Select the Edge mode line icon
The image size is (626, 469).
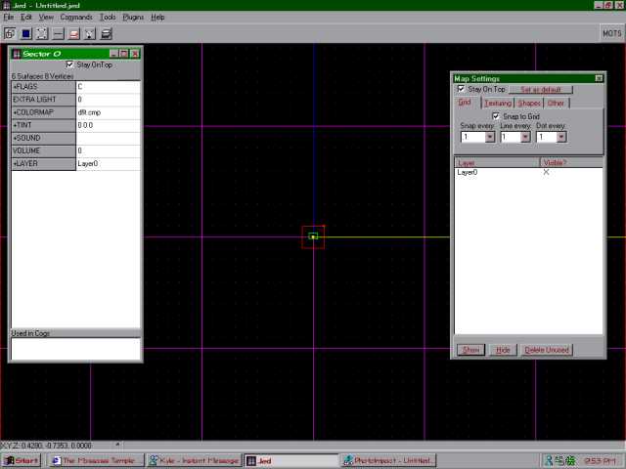click(58, 34)
